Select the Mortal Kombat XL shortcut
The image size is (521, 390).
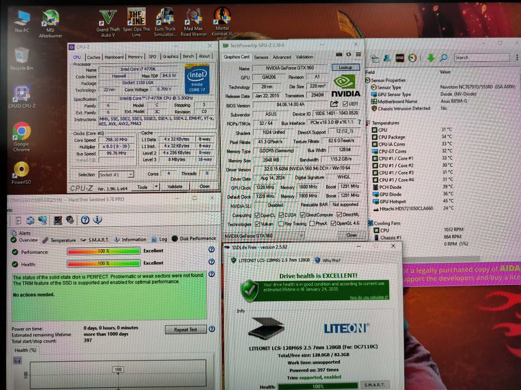pyautogui.click(x=222, y=22)
